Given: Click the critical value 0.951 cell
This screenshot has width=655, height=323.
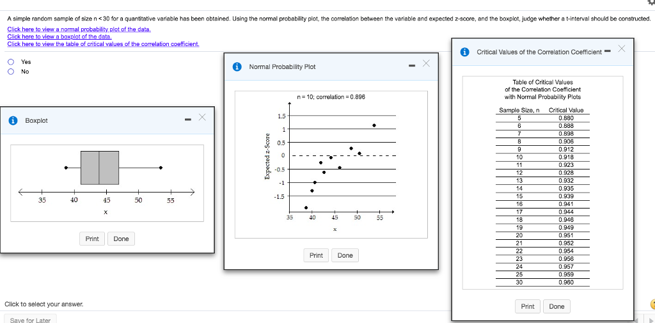Looking at the screenshot, I should tap(566, 235).
